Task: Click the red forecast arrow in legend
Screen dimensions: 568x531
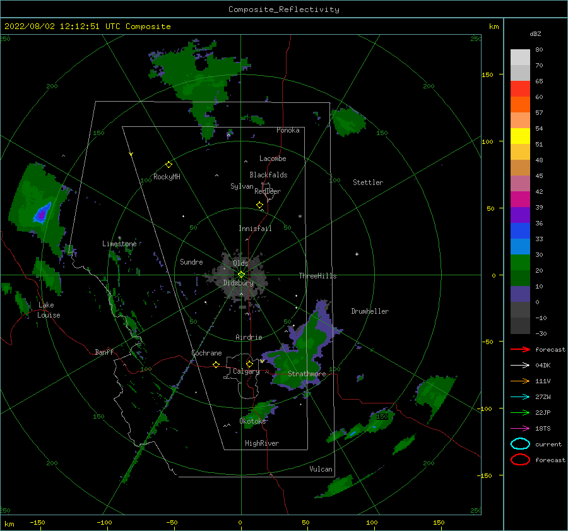Action: pos(520,349)
